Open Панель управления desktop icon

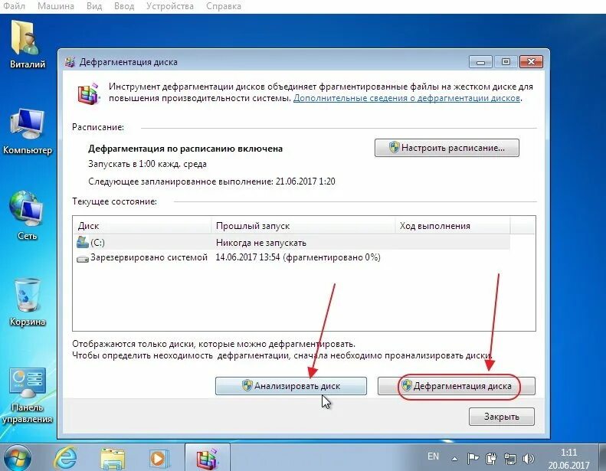[x=27, y=395]
